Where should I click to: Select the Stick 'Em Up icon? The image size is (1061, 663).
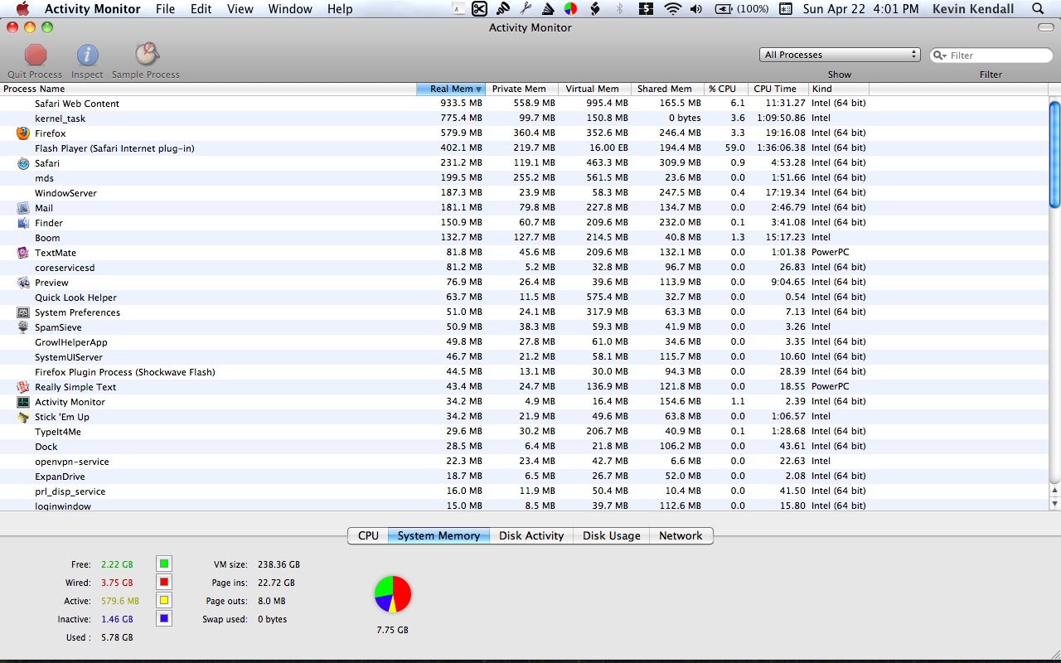[23, 417]
